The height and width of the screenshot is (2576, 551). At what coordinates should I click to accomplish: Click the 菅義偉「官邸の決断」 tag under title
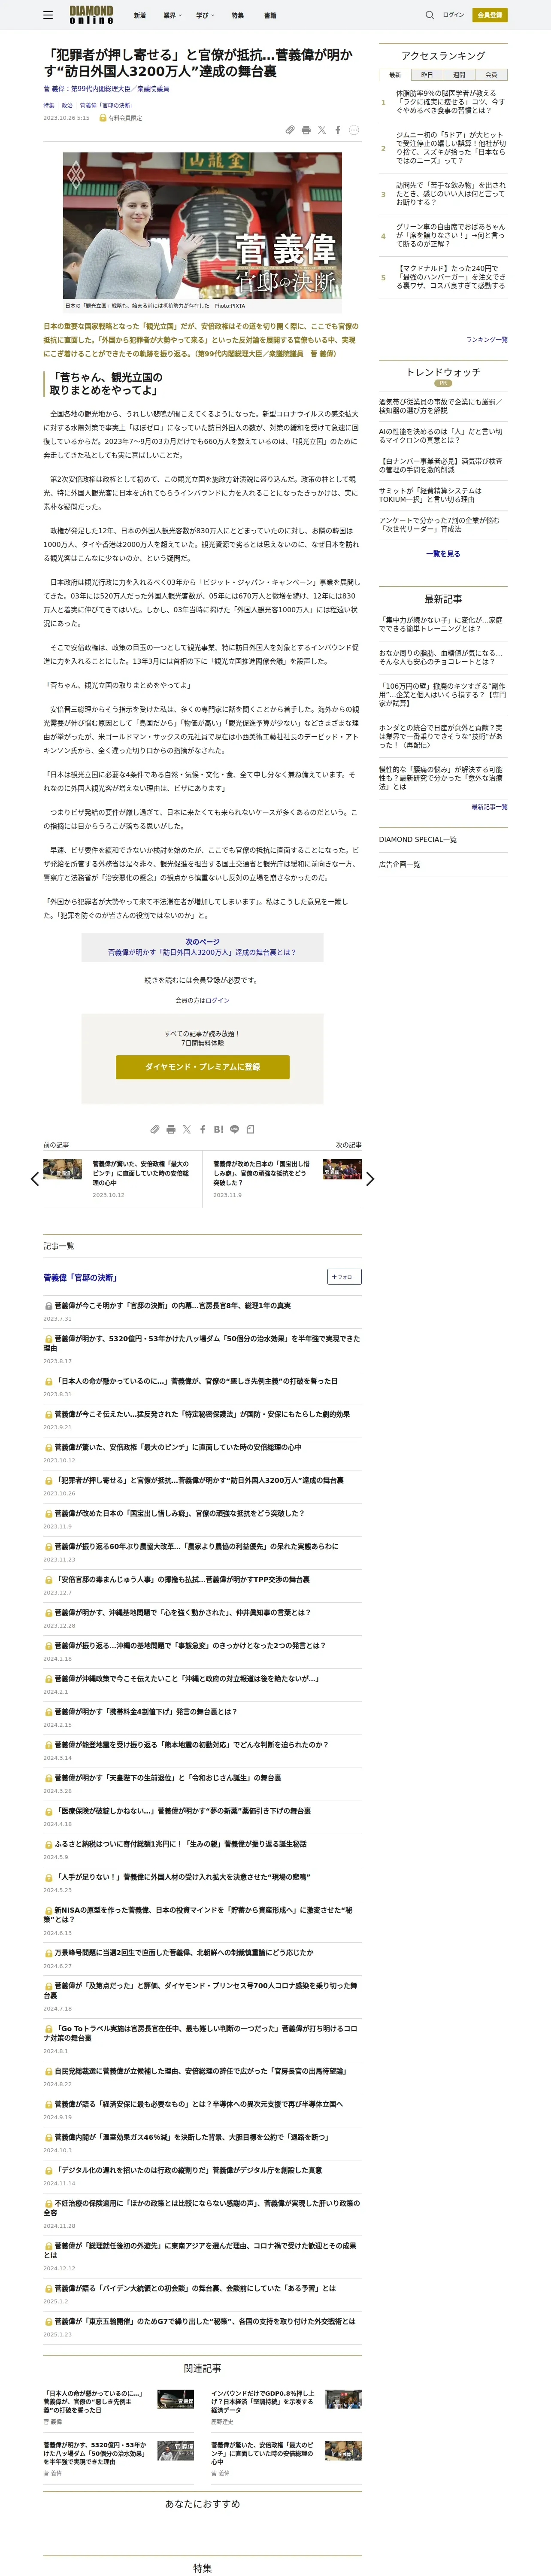[x=106, y=105]
